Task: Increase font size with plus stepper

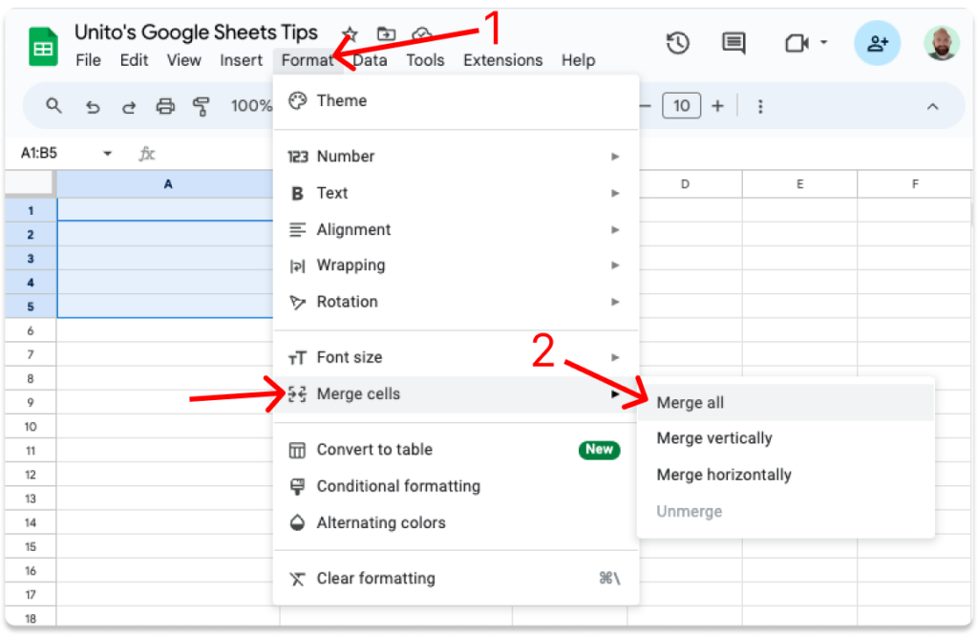Action: [717, 105]
